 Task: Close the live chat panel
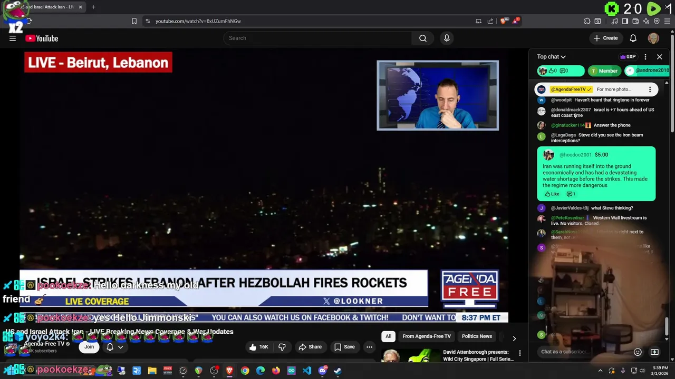tap(659, 57)
